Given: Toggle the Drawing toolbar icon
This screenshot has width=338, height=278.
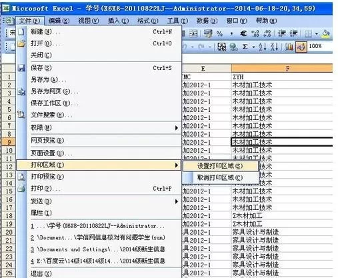Looking at the screenshot, I should [301, 47].
